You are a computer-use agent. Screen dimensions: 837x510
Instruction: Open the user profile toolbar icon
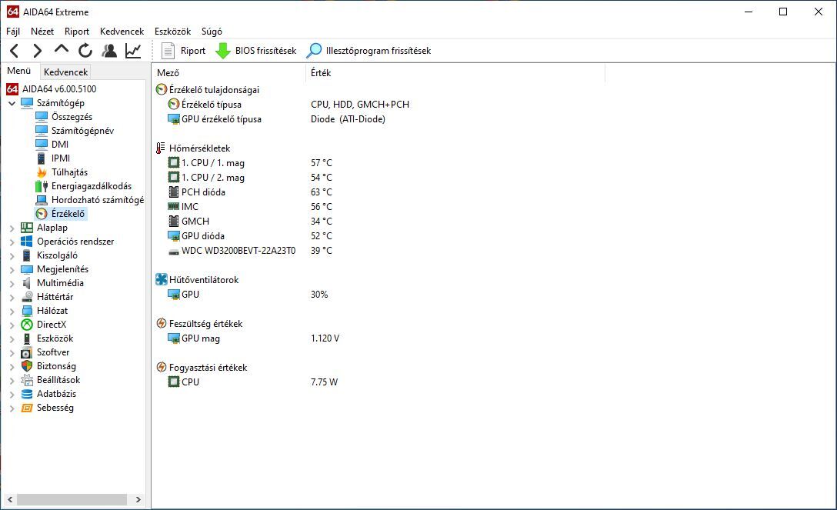pos(109,51)
